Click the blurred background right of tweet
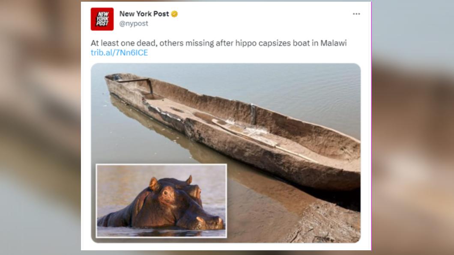Image resolution: width=454 pixels, height=255 pixels. pos(412,127)
